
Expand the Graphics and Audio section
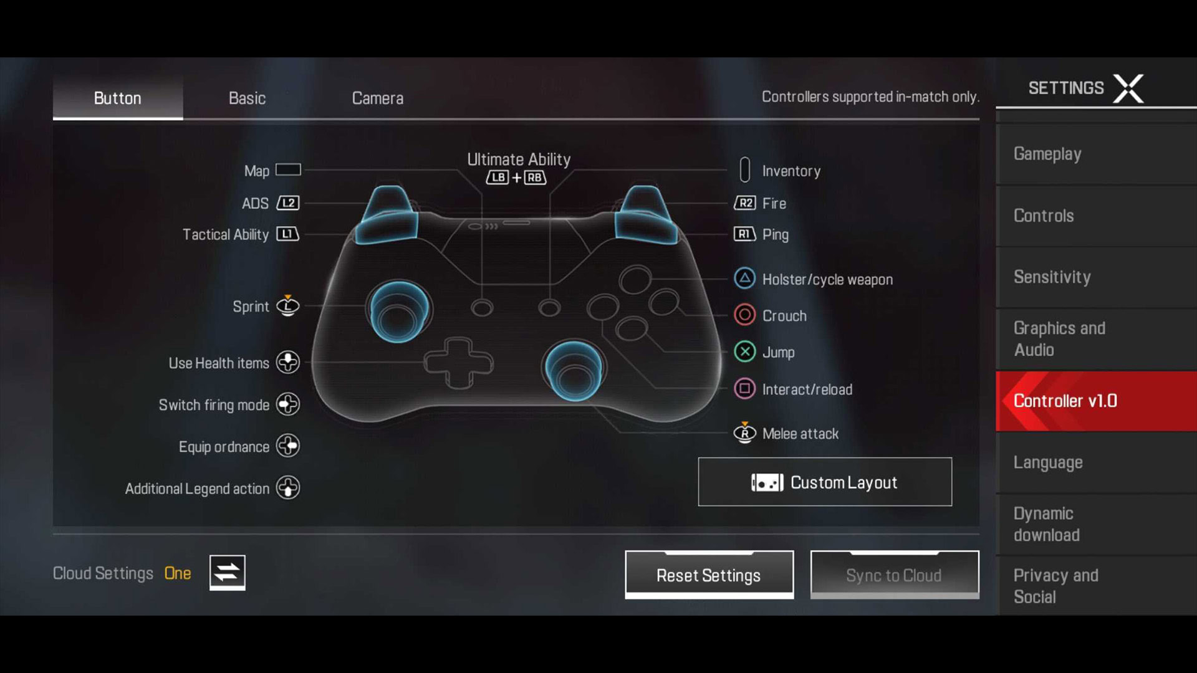[1060, 338]
